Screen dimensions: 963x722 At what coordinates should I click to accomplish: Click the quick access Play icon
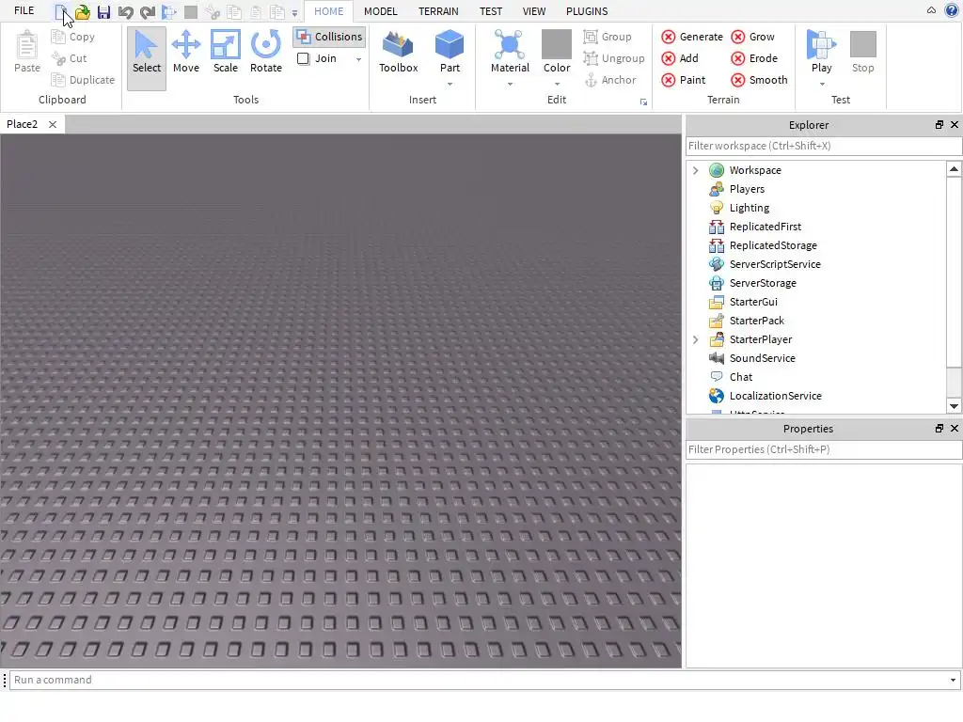[169, 11]
